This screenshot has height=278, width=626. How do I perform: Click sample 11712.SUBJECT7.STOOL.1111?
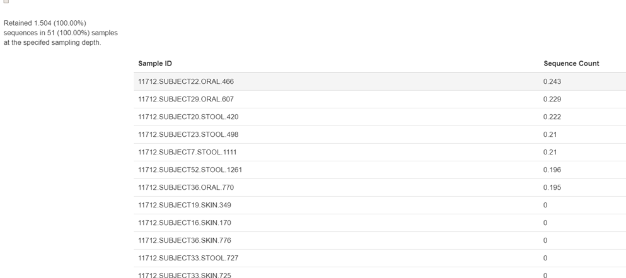coord(187,152)
